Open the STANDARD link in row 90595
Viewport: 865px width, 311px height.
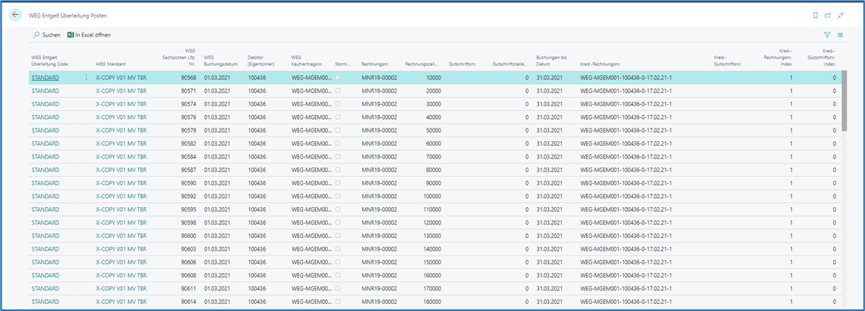45,209
